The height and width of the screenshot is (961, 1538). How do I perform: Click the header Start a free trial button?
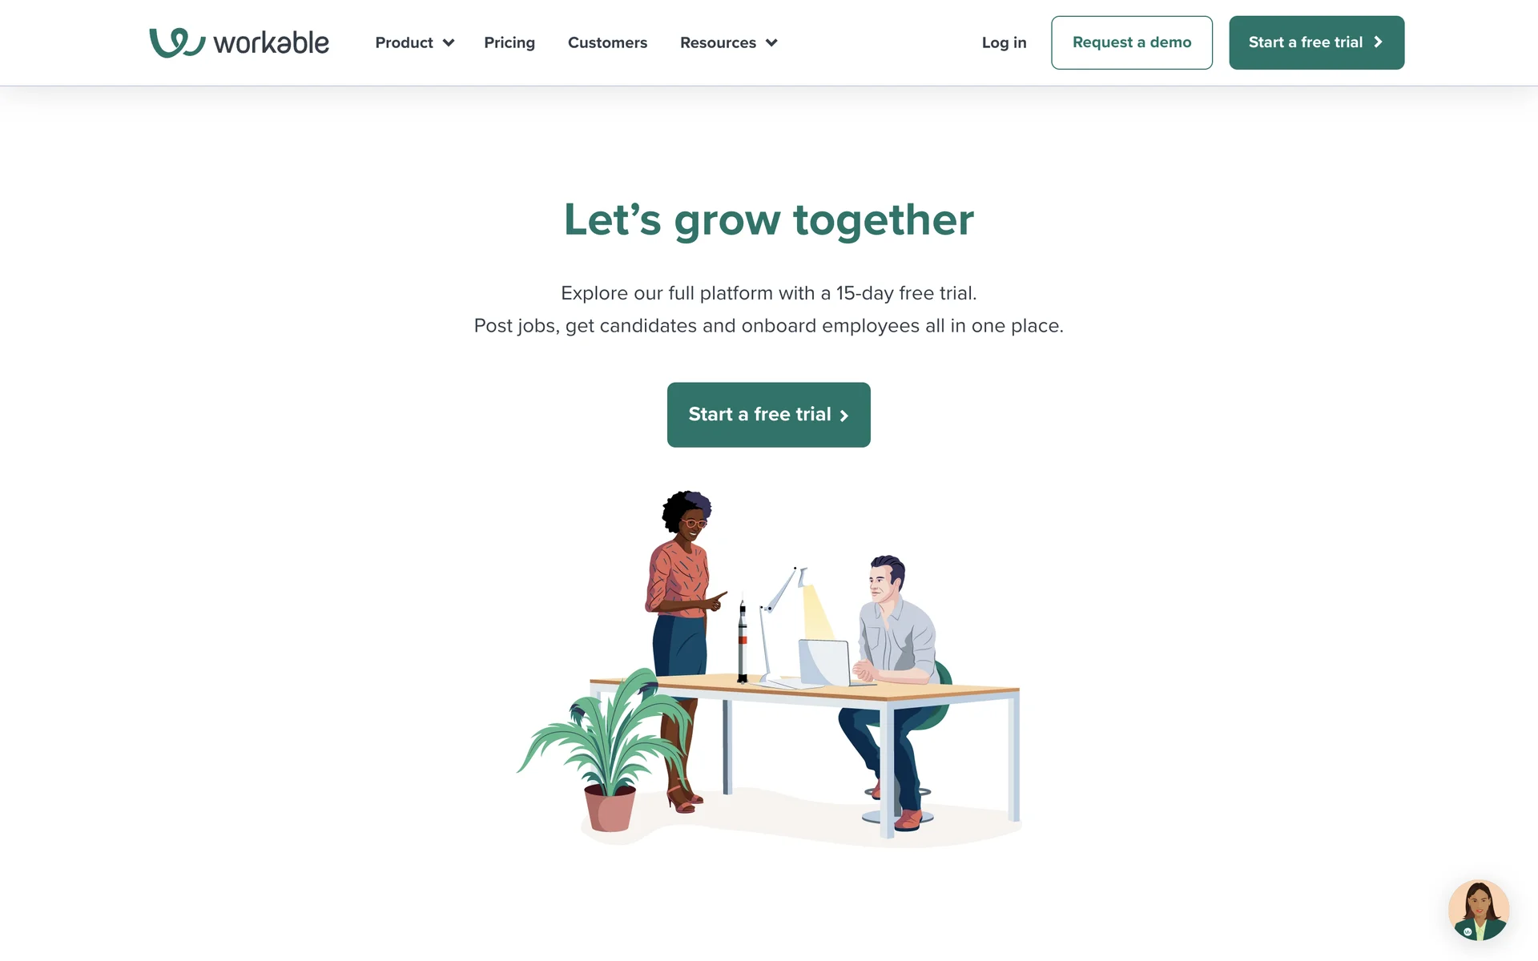[1316, 42]
